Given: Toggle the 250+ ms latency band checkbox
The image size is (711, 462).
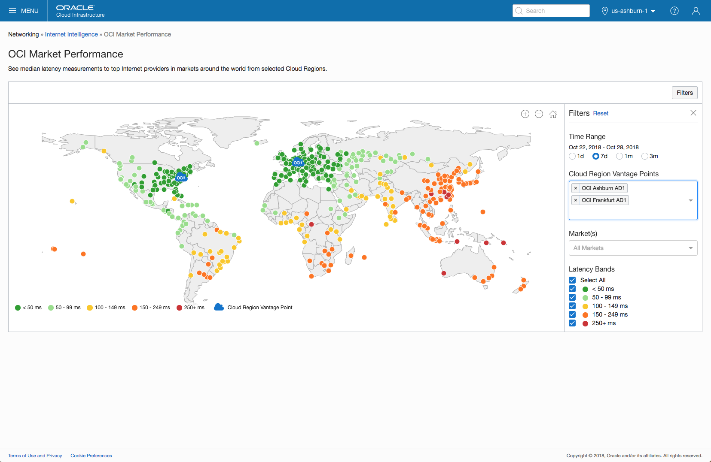Looking at the screenshot, I should click(x=572, y=323).
